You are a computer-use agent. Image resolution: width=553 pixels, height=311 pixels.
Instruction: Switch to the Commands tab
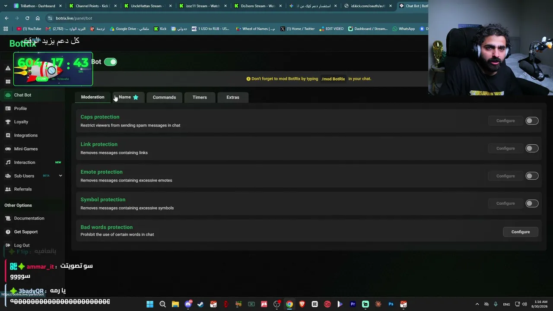click(x=164, y=97)
